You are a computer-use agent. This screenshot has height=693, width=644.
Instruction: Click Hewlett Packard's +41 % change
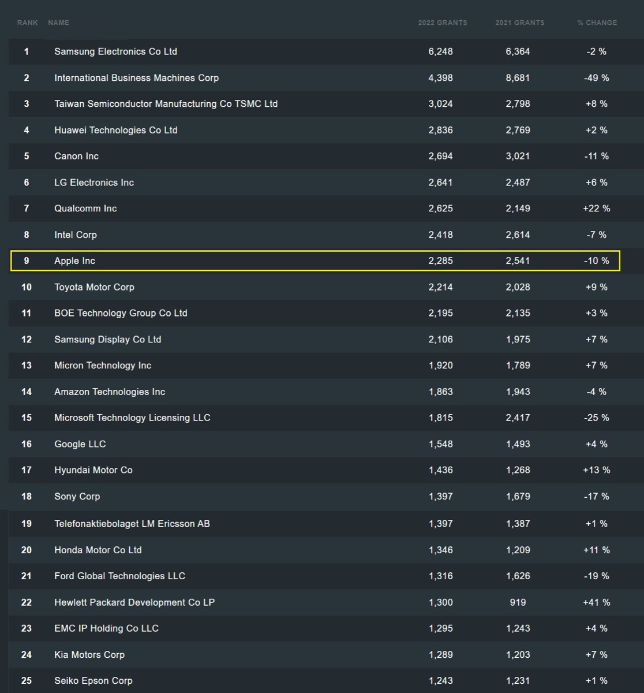click(x=597, y=602)
